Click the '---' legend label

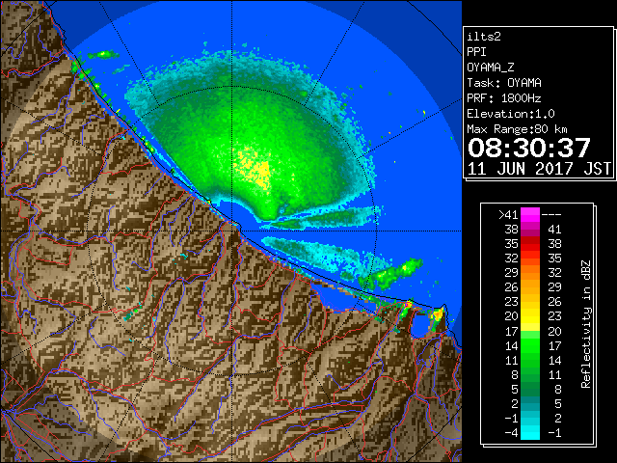point(551,214)
